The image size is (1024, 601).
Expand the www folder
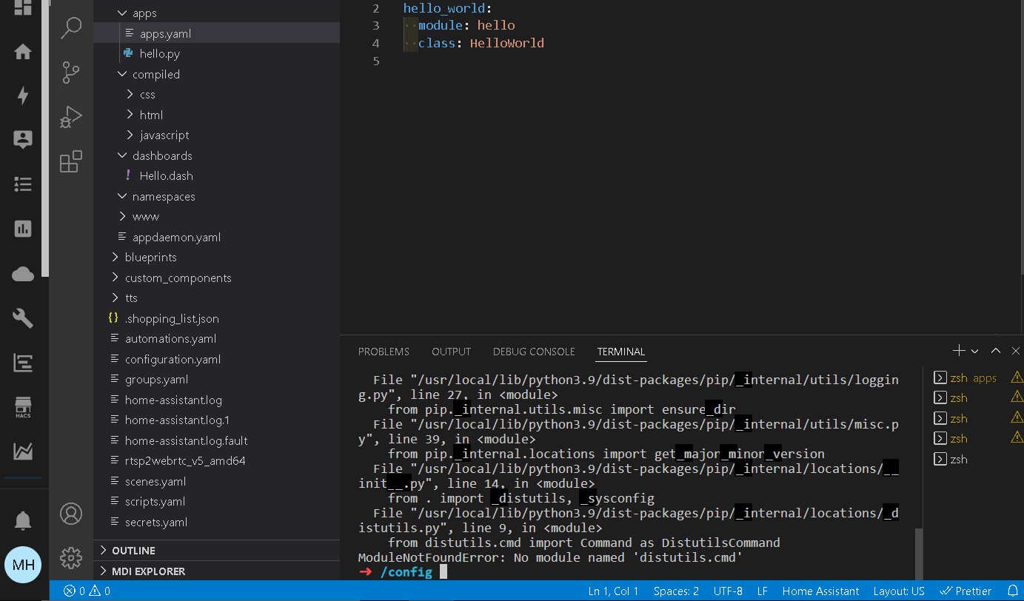point(138,217)
